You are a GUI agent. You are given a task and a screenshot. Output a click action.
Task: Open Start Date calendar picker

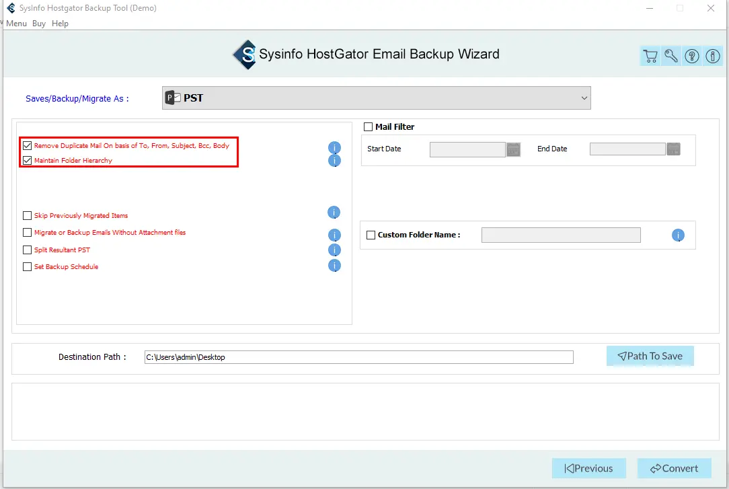coord(513,150)
